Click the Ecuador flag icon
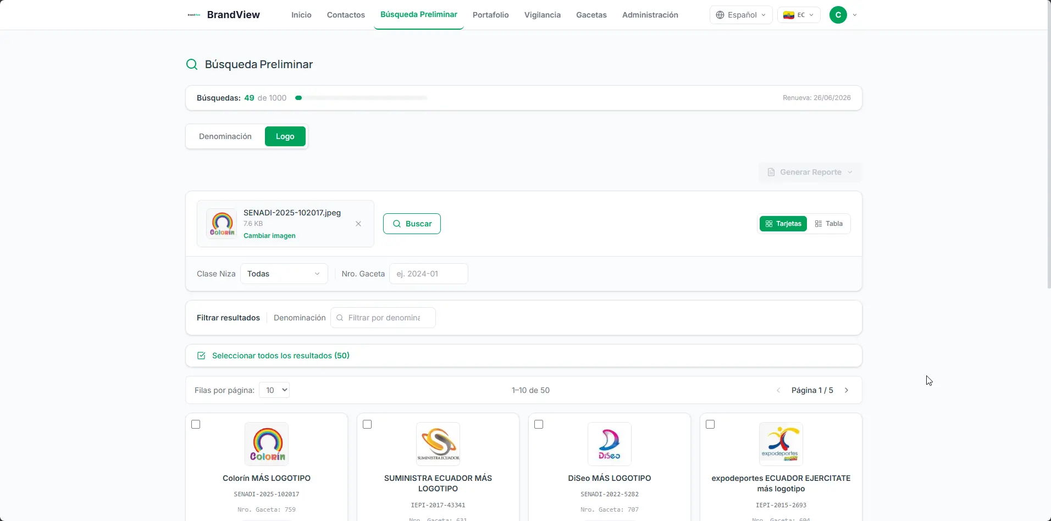Viewport: 1051px width, 521px height. 789,15
